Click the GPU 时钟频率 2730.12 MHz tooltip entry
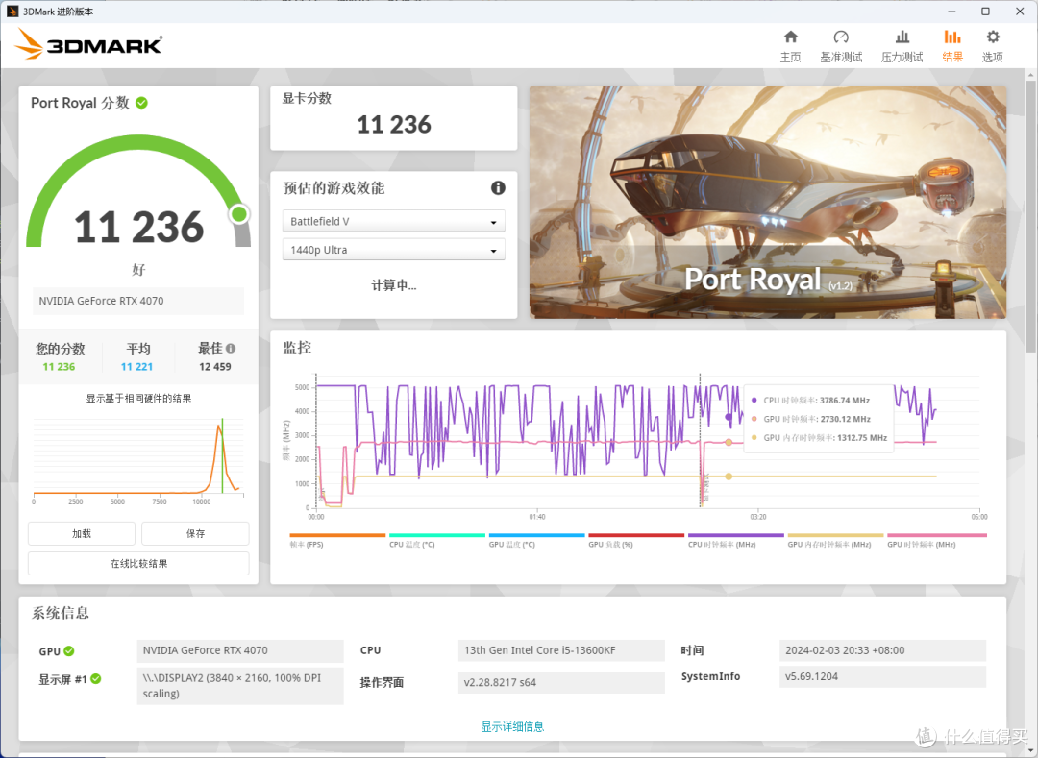Image resolution: width=1038 pixels, height=758 pixels. point(811,419)
